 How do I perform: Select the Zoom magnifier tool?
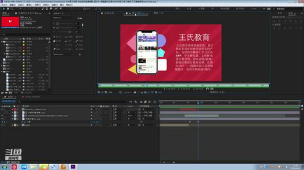coord(12,9)
